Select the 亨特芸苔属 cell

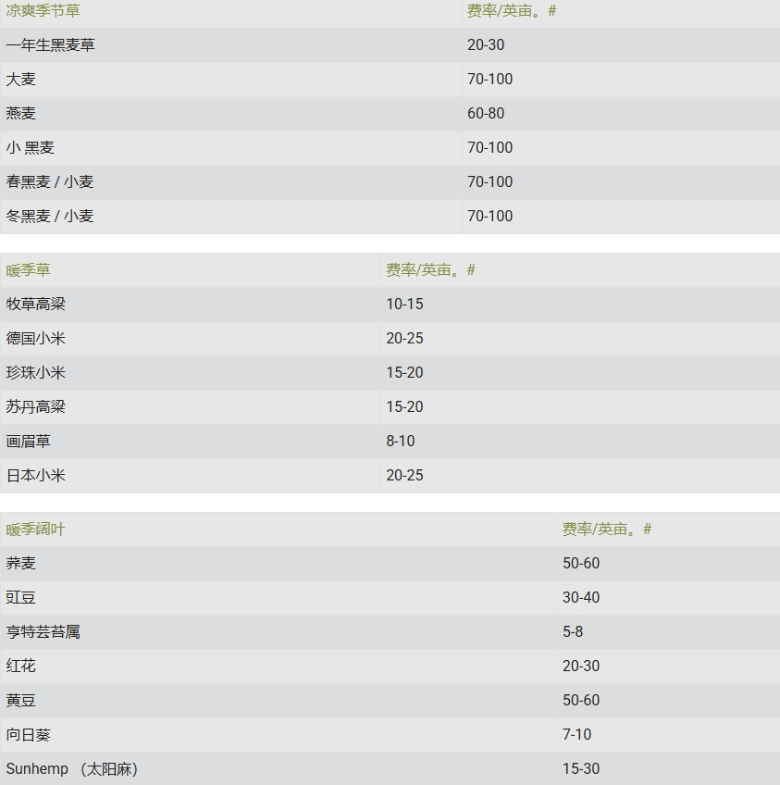[43, 632]
